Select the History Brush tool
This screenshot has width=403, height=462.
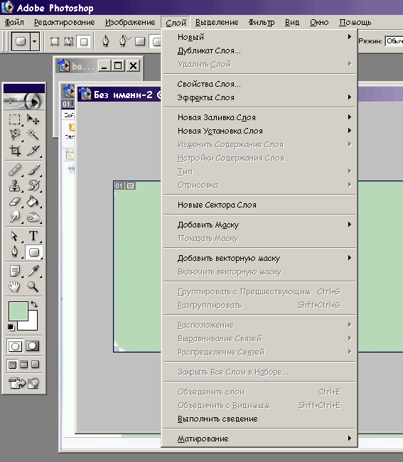tap(33, 186)
